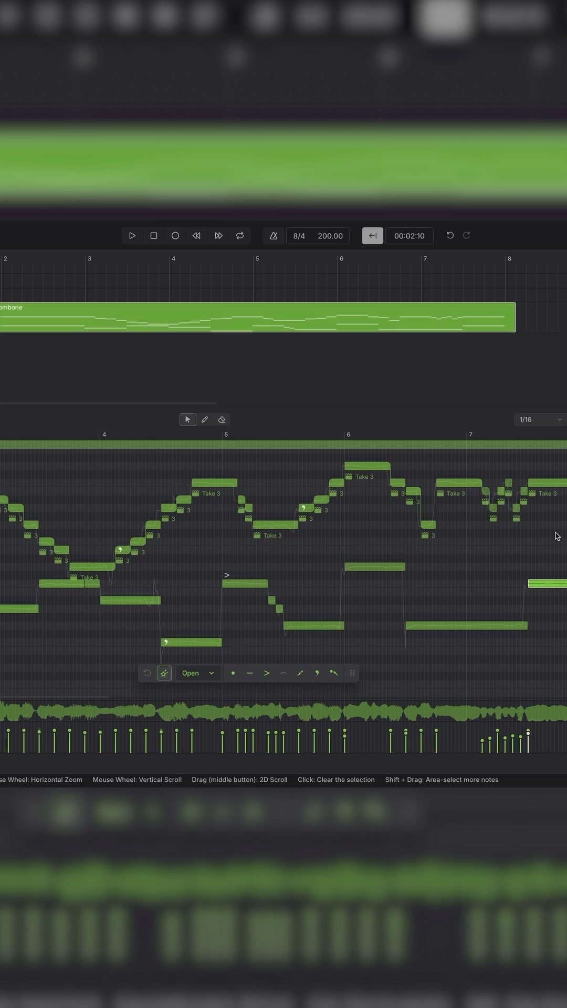
Task: Click the 00:02:10 time display
Action: click(x=409, y=236)
